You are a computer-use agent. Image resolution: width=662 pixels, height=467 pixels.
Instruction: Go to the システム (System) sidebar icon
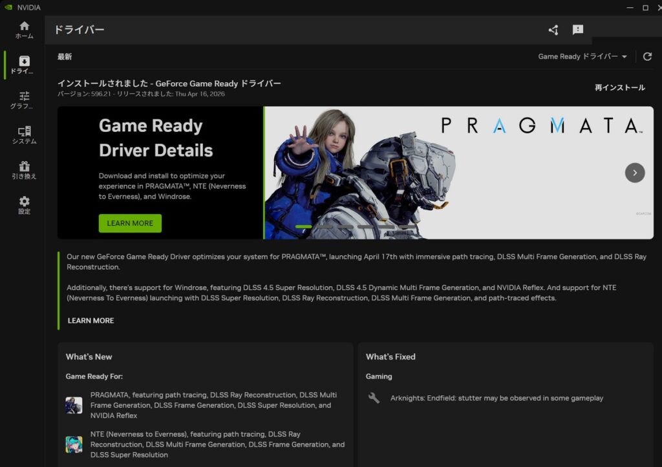click(24, 135)
